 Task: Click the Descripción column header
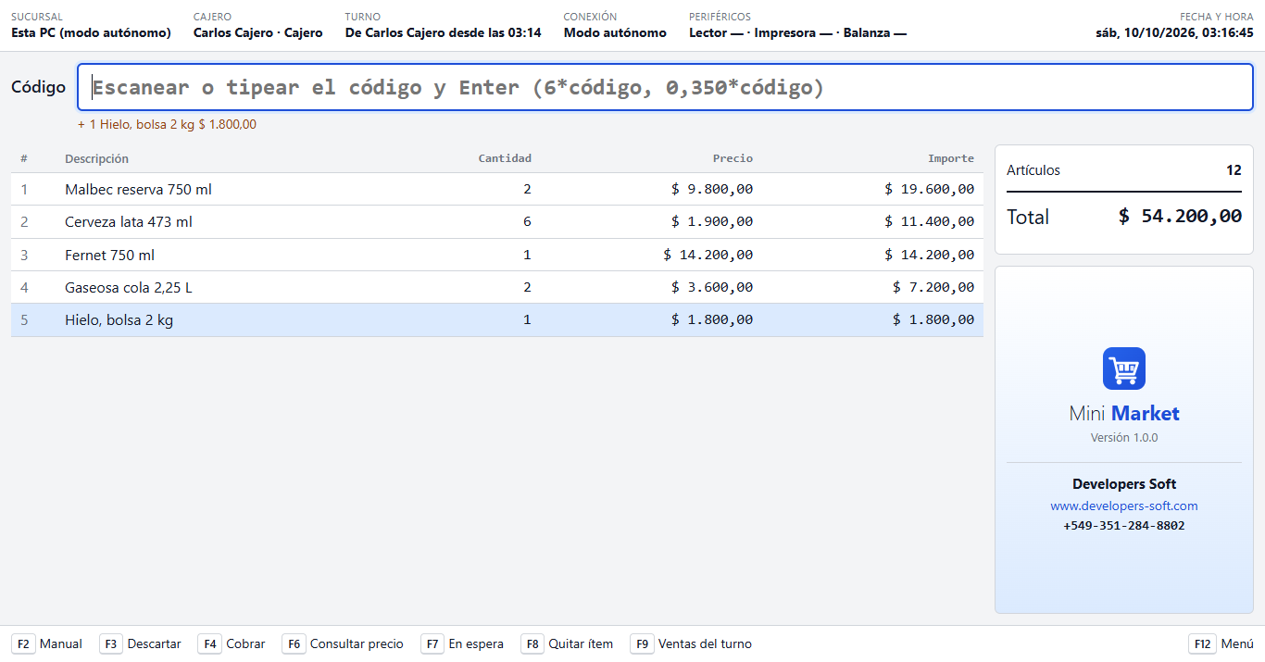[97, 158]
